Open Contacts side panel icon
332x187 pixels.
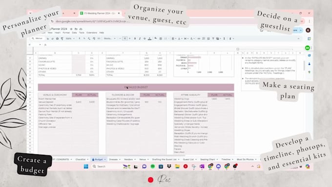(x=310, y=64)
